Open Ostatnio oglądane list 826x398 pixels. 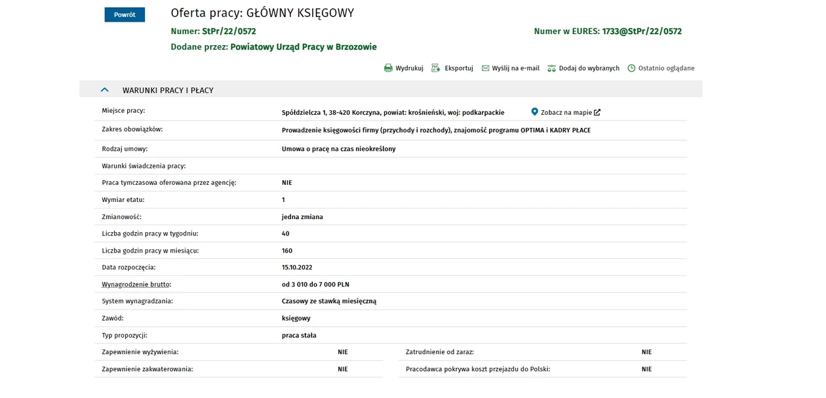666,68
